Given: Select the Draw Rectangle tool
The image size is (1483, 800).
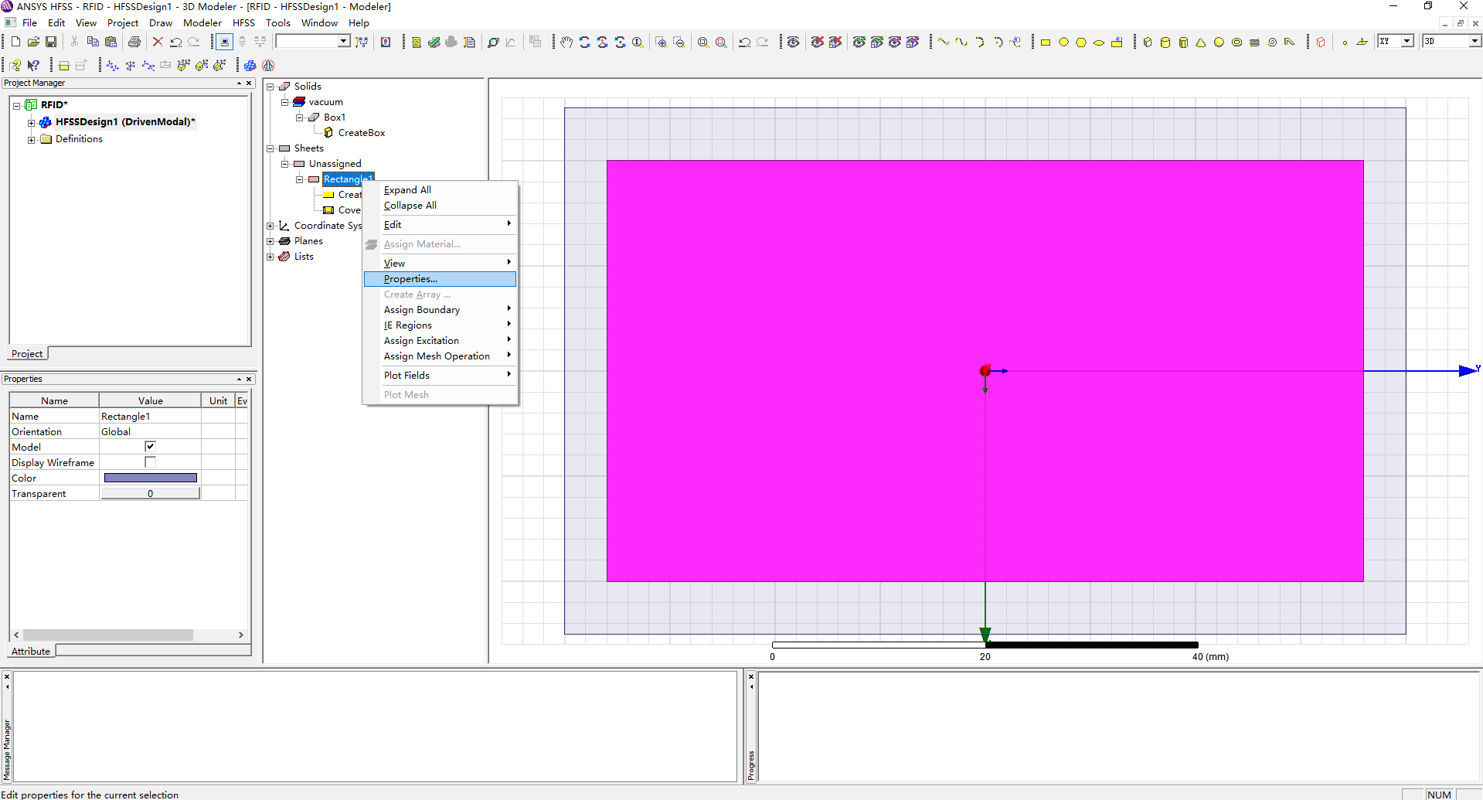Looking at the screenshot, I should pos(1046,43).
